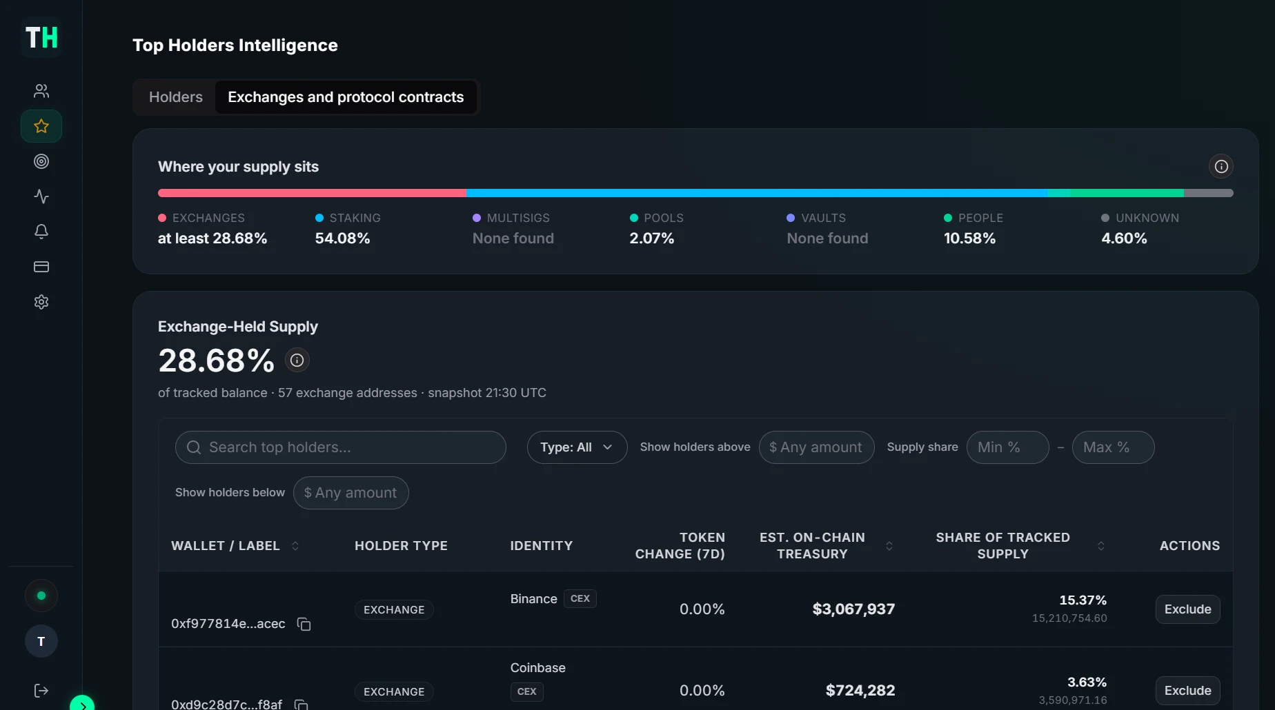Click the info icon in the supply card
1275x710 pixels.
[1221, 166]
